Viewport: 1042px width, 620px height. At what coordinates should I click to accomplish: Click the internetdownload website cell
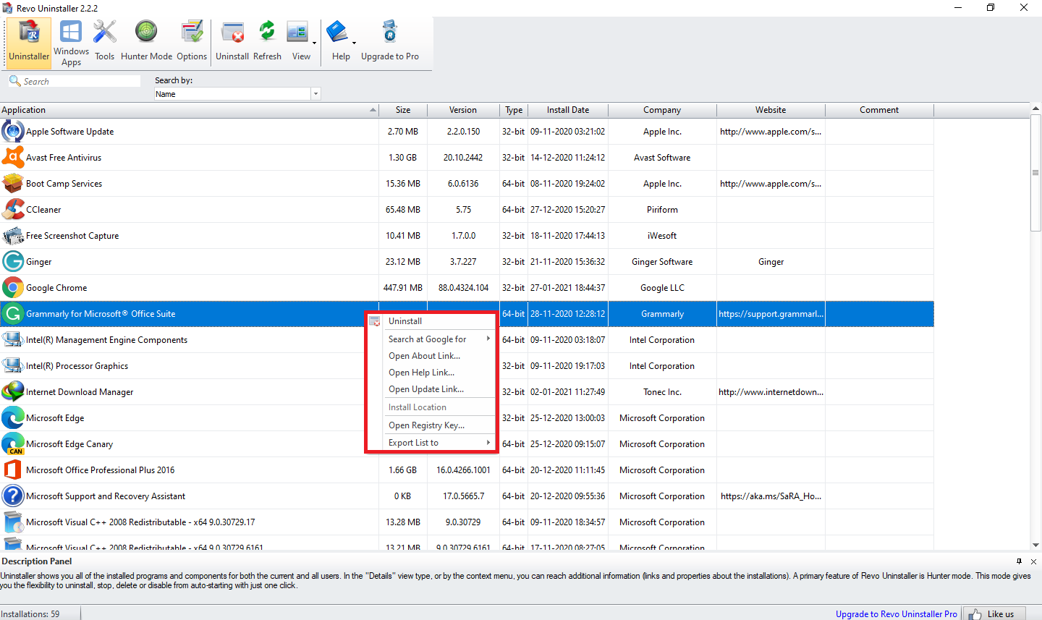coord(771,392)
